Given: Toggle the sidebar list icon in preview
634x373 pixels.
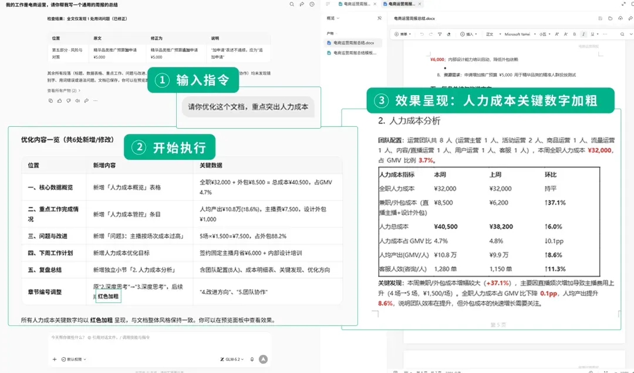Looking at the screenshot, I should tap(328, 4).
